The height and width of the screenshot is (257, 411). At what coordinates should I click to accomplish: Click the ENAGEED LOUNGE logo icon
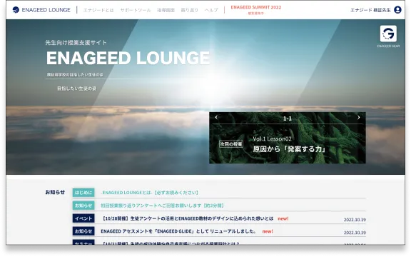click(x=16, y=10)
